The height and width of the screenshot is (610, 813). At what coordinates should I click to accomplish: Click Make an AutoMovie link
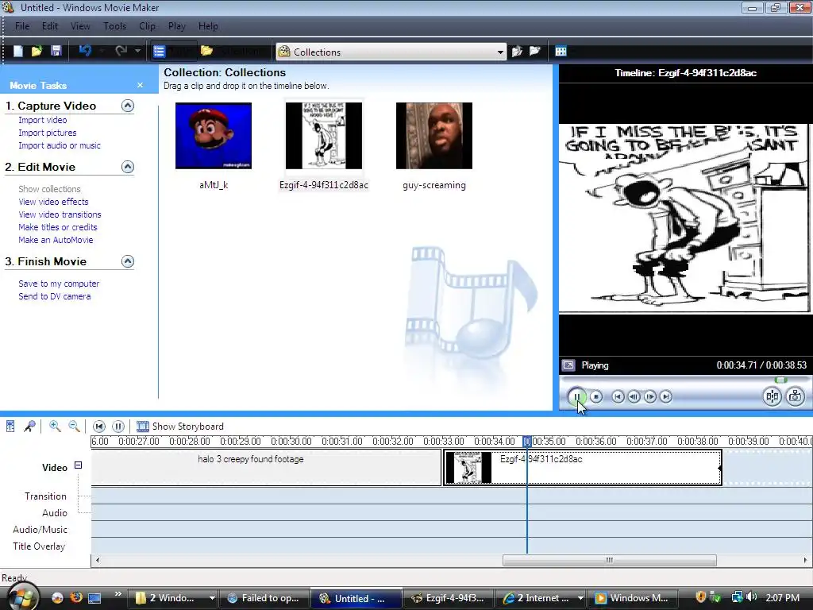(56, 240)
